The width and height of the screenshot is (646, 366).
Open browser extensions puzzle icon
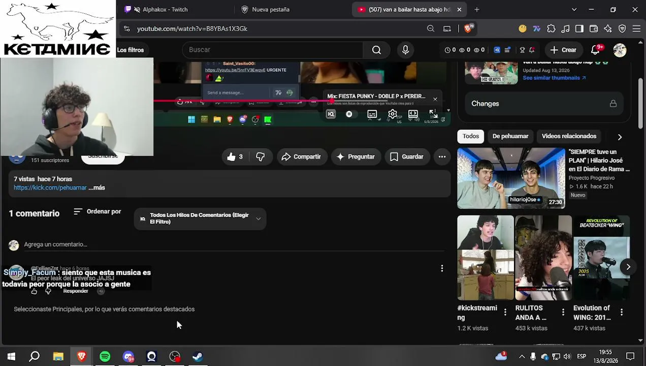coord(551,28)
